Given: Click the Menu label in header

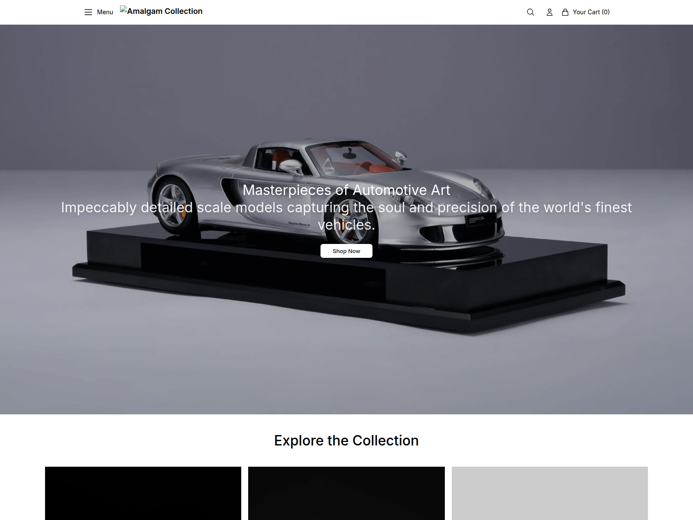Looking at the screenshot, I should 105,12.
